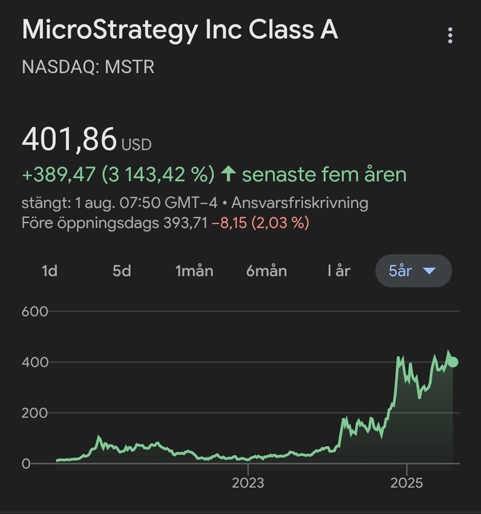Switch to the 1mån chart range

[194, 270]
